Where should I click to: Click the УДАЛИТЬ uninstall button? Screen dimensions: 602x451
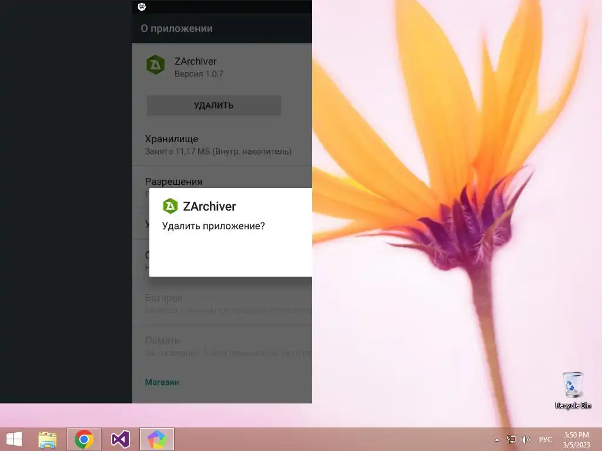pyautogui.click(x=214, y=106)
